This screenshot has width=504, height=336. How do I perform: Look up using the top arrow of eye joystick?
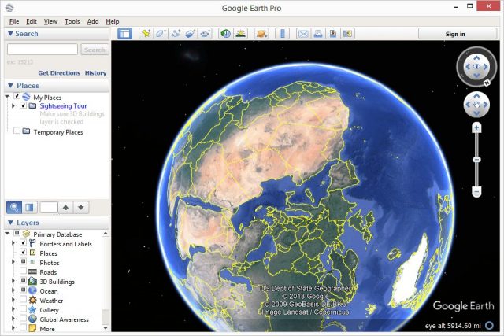point(476,58)
